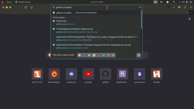Open the screen recording indicator in top bar

(161, 2)
